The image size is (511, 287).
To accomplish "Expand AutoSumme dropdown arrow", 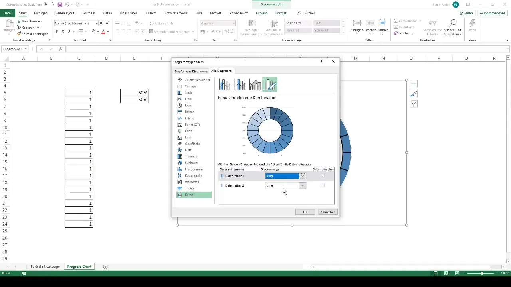I will pos(420,21).
